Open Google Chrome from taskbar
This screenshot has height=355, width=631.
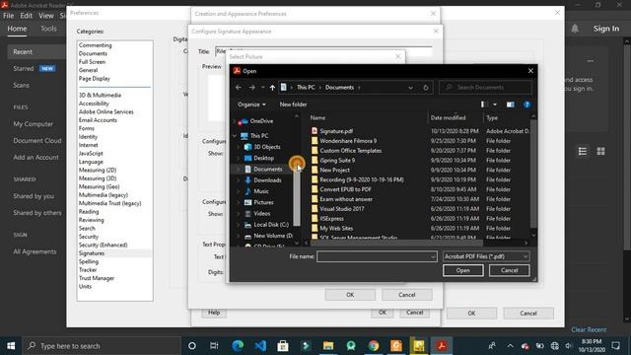click(374, 346)
